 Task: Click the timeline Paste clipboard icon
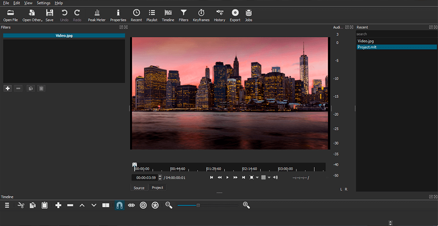(44, 205)
